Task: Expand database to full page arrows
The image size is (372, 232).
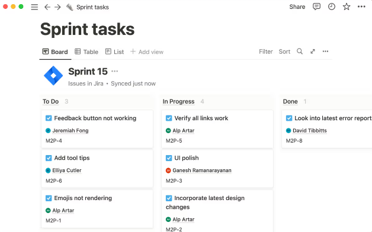Action: [x=313, y=51]
